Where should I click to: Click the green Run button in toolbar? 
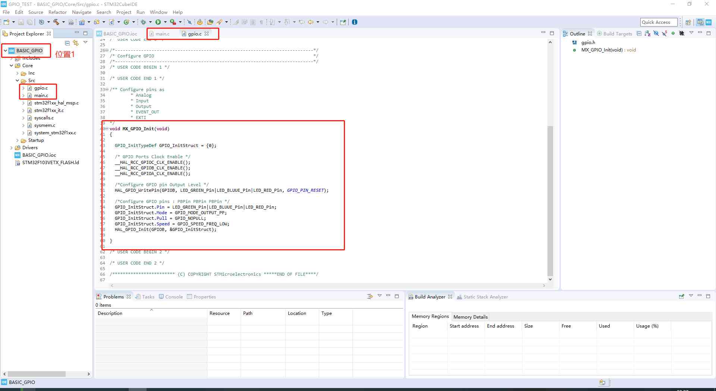158,22
